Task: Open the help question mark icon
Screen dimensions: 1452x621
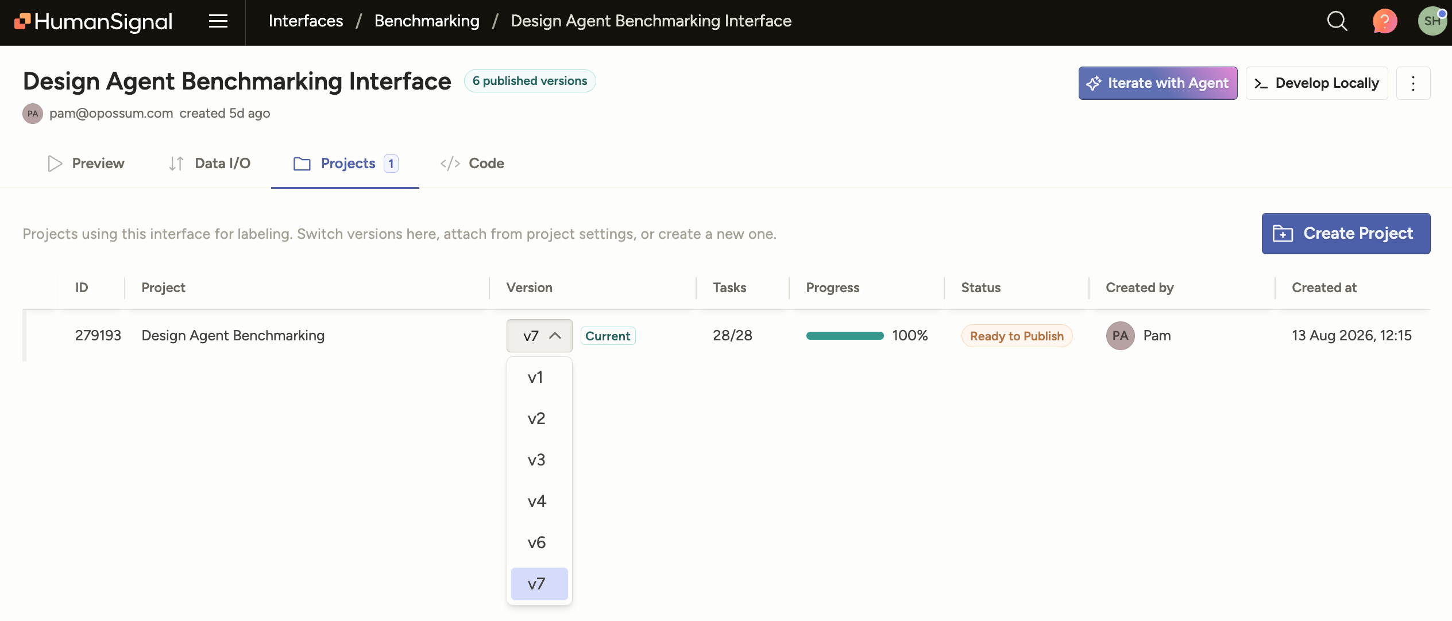Action: point(1385,22)
